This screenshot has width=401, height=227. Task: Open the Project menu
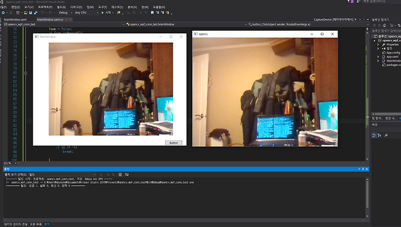click(x=45, y=7)
